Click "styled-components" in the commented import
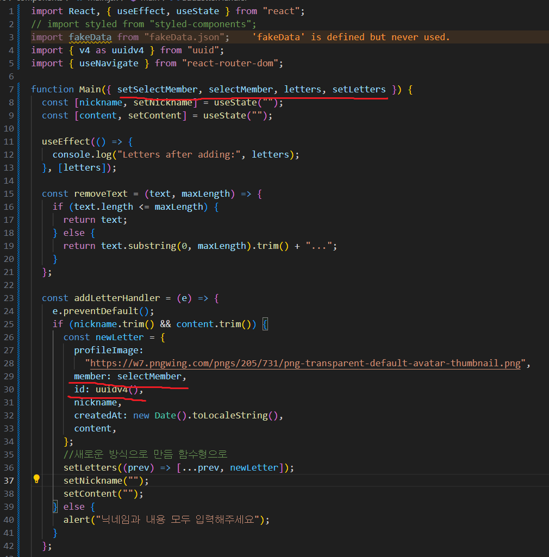This screenshot has height=557, width=549. pyautogui.click(x=200, y=24)
